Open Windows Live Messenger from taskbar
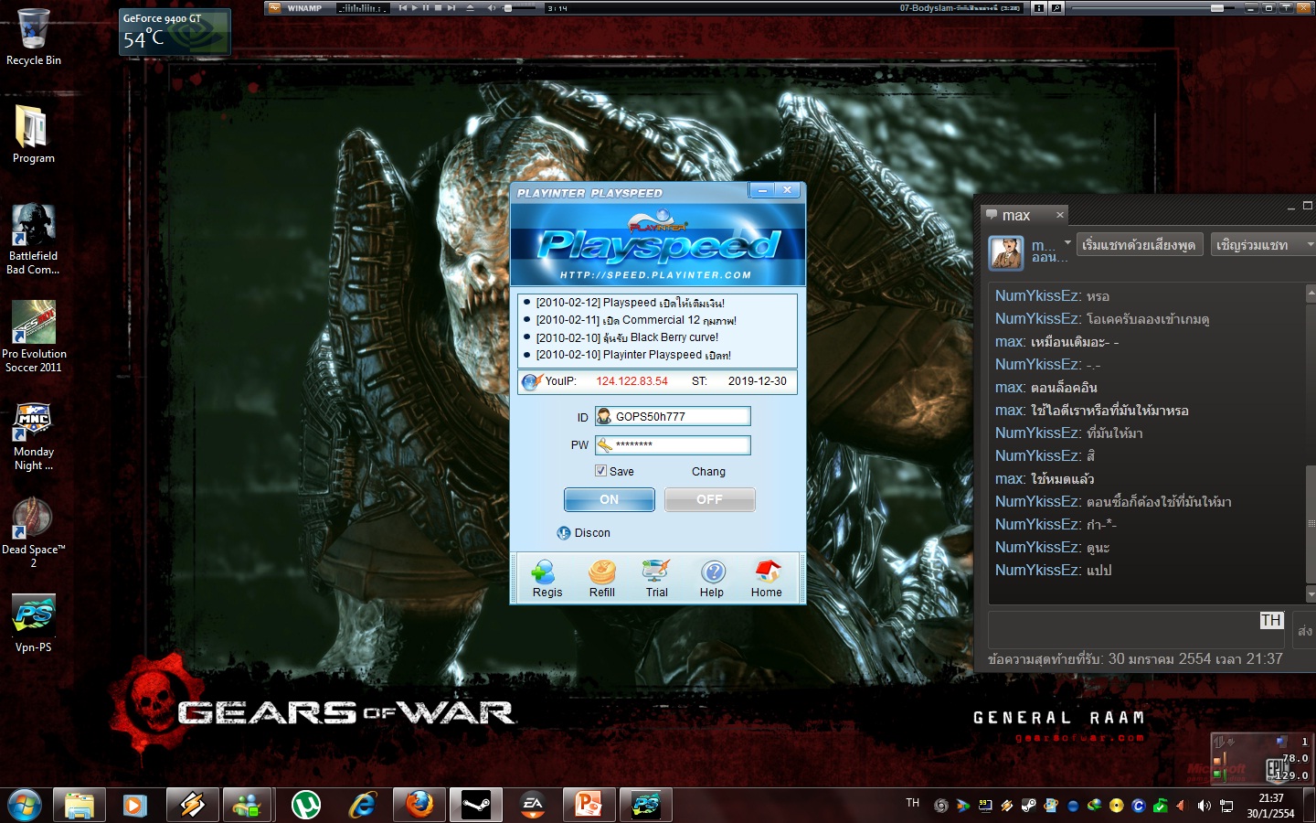The image size is (1316, 823). tap(249, 805)
